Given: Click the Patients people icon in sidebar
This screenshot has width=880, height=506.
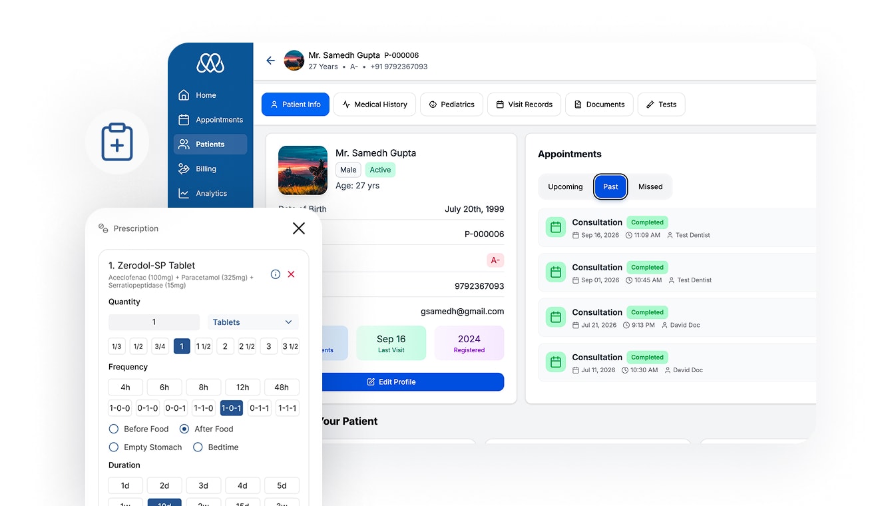Looking at the screenshot, I should tap(184, 144).
